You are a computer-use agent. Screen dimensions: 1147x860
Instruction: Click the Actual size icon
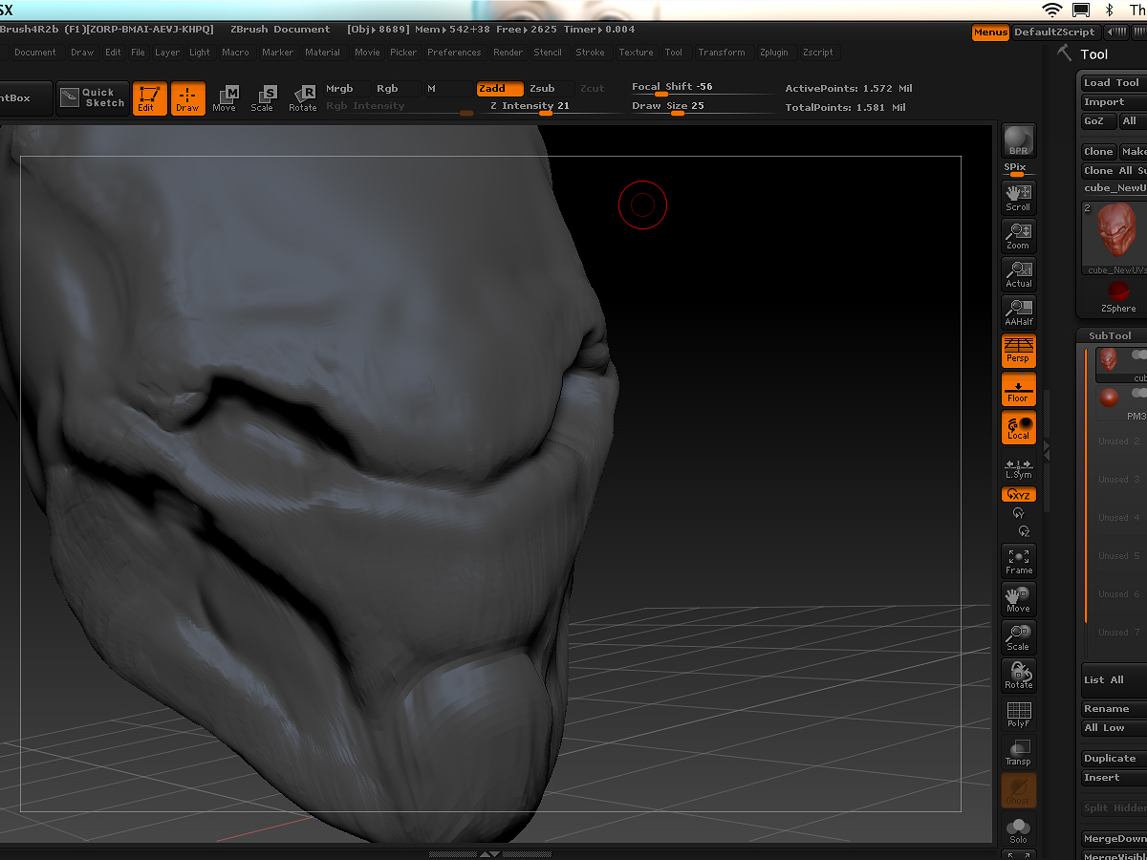pyautogui.click(x=1018, y=273)
